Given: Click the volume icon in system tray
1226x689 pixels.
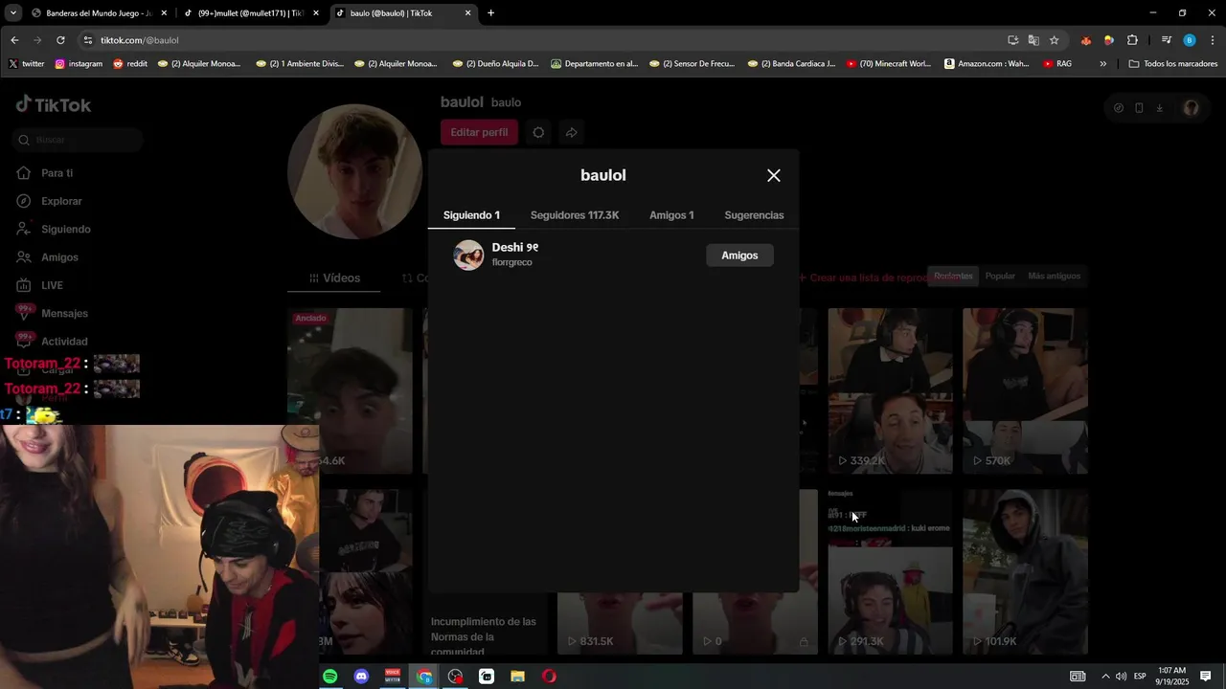Looking at the screenshot, I should pyautogui.click(x=1121, y=677).
